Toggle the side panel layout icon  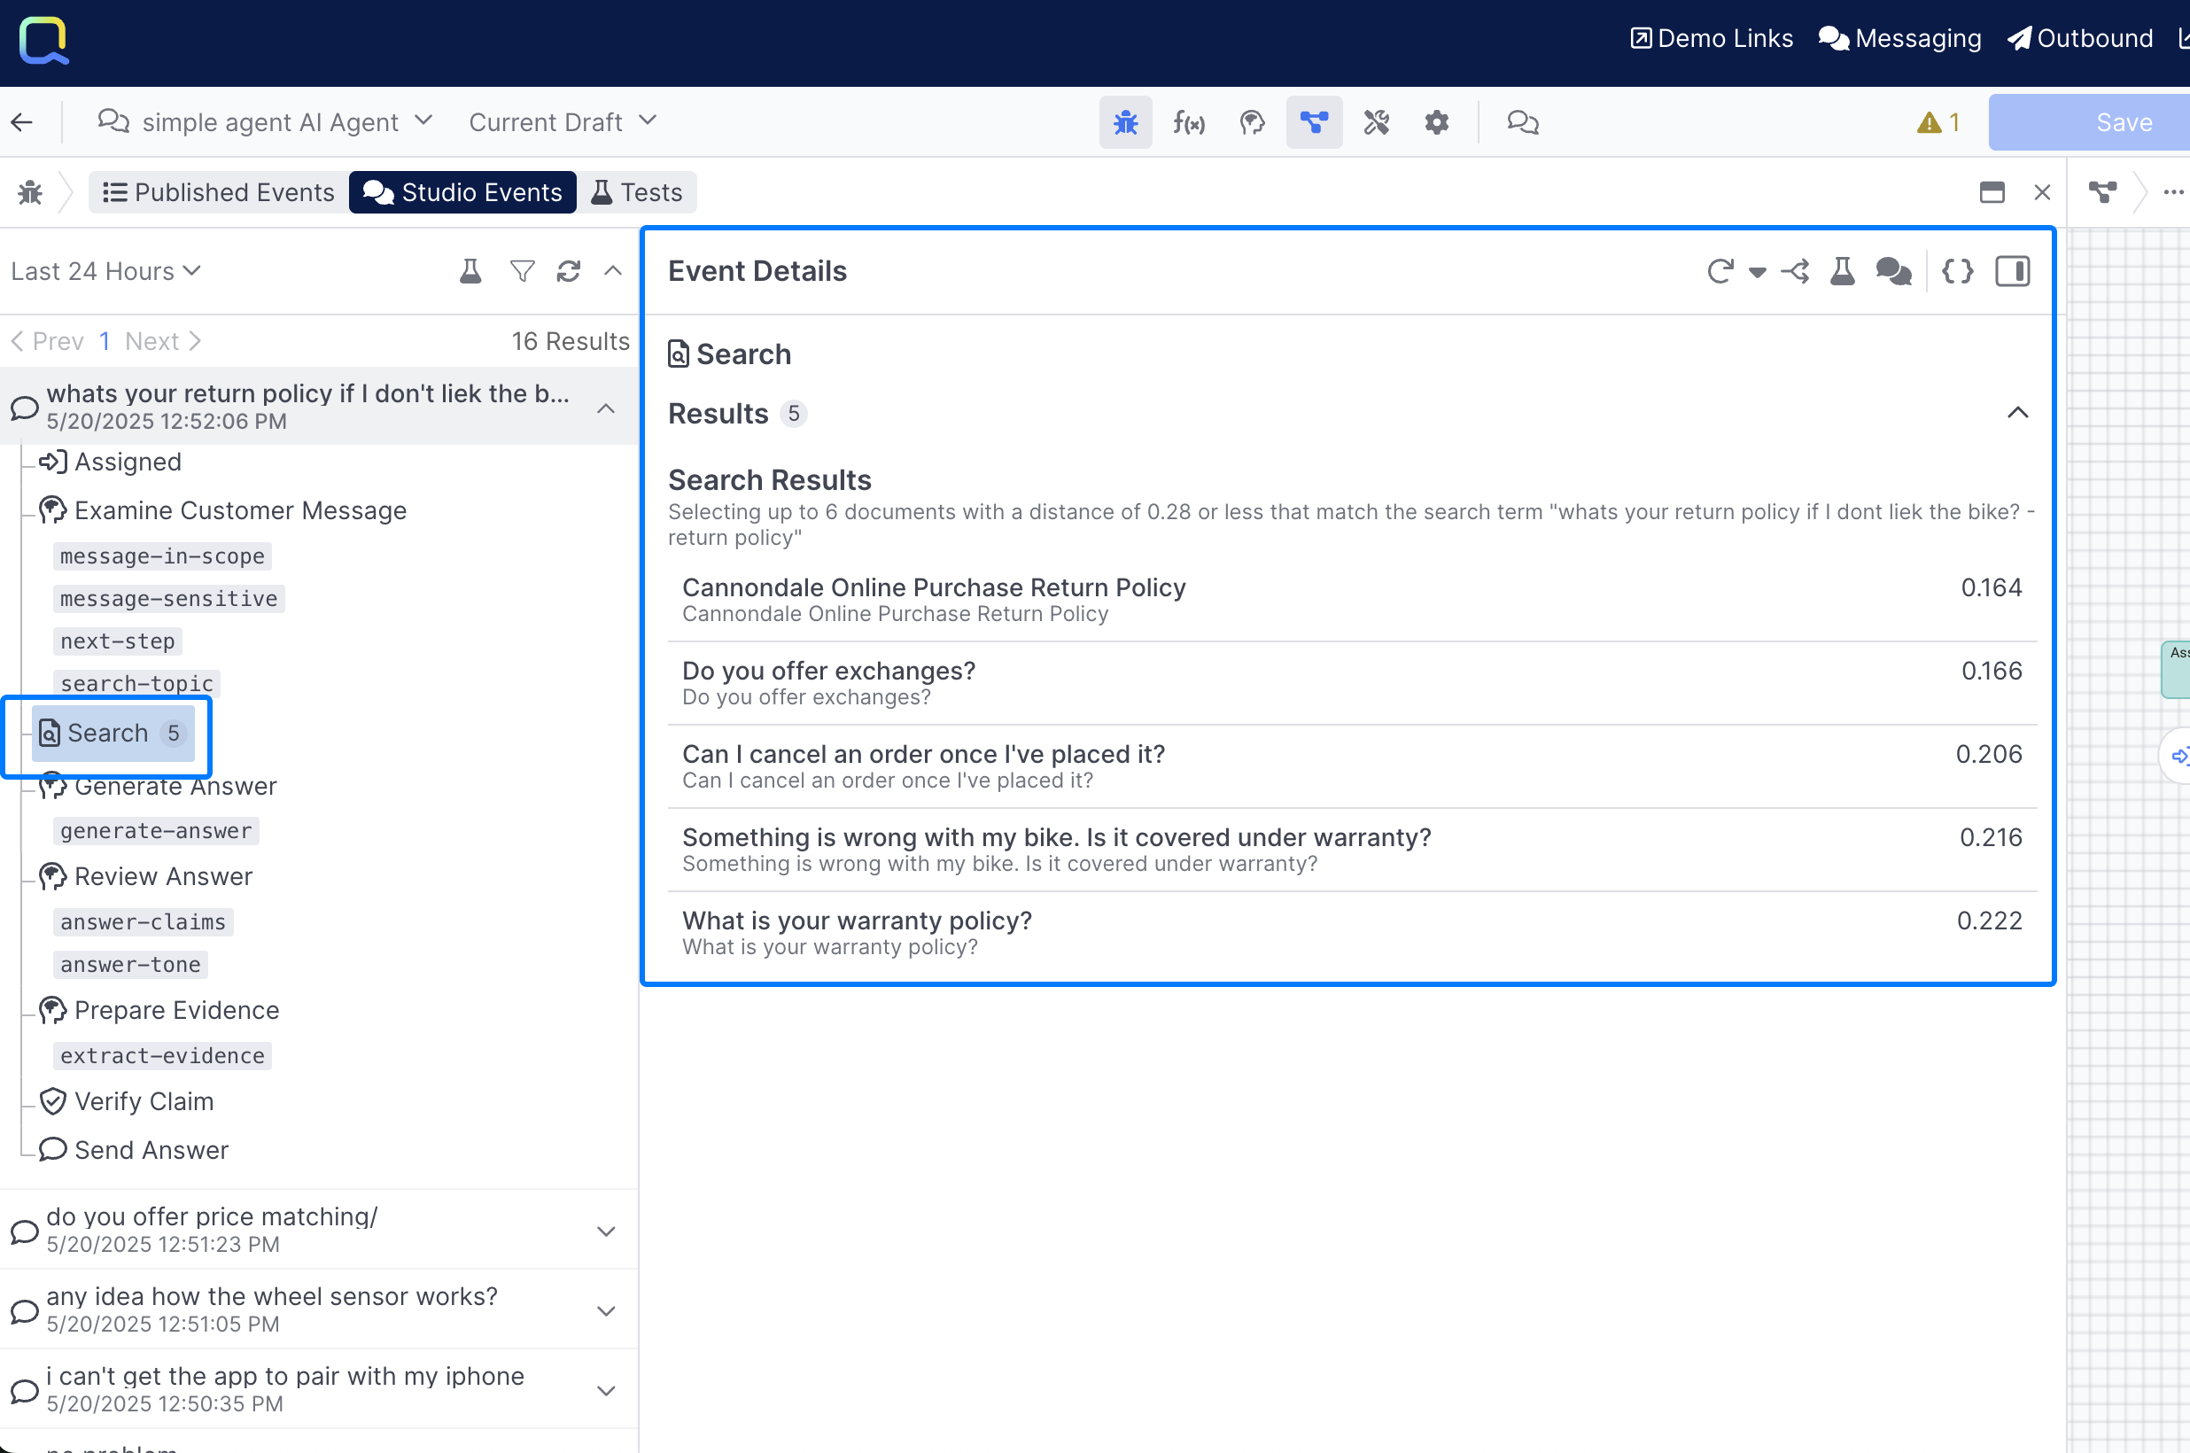coord(2012,271)
